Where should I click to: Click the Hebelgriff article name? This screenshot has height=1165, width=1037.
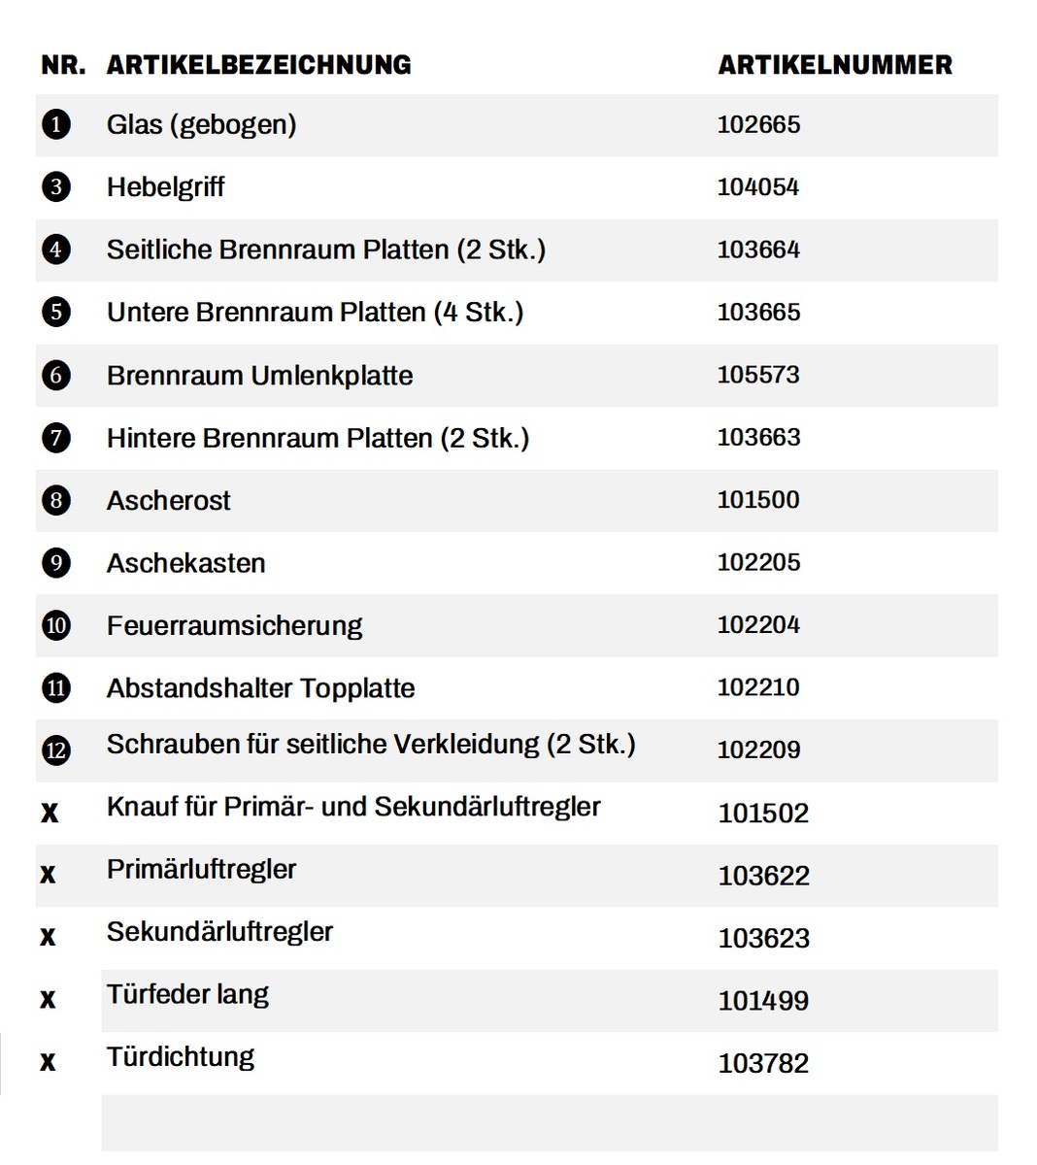point(165,187)
